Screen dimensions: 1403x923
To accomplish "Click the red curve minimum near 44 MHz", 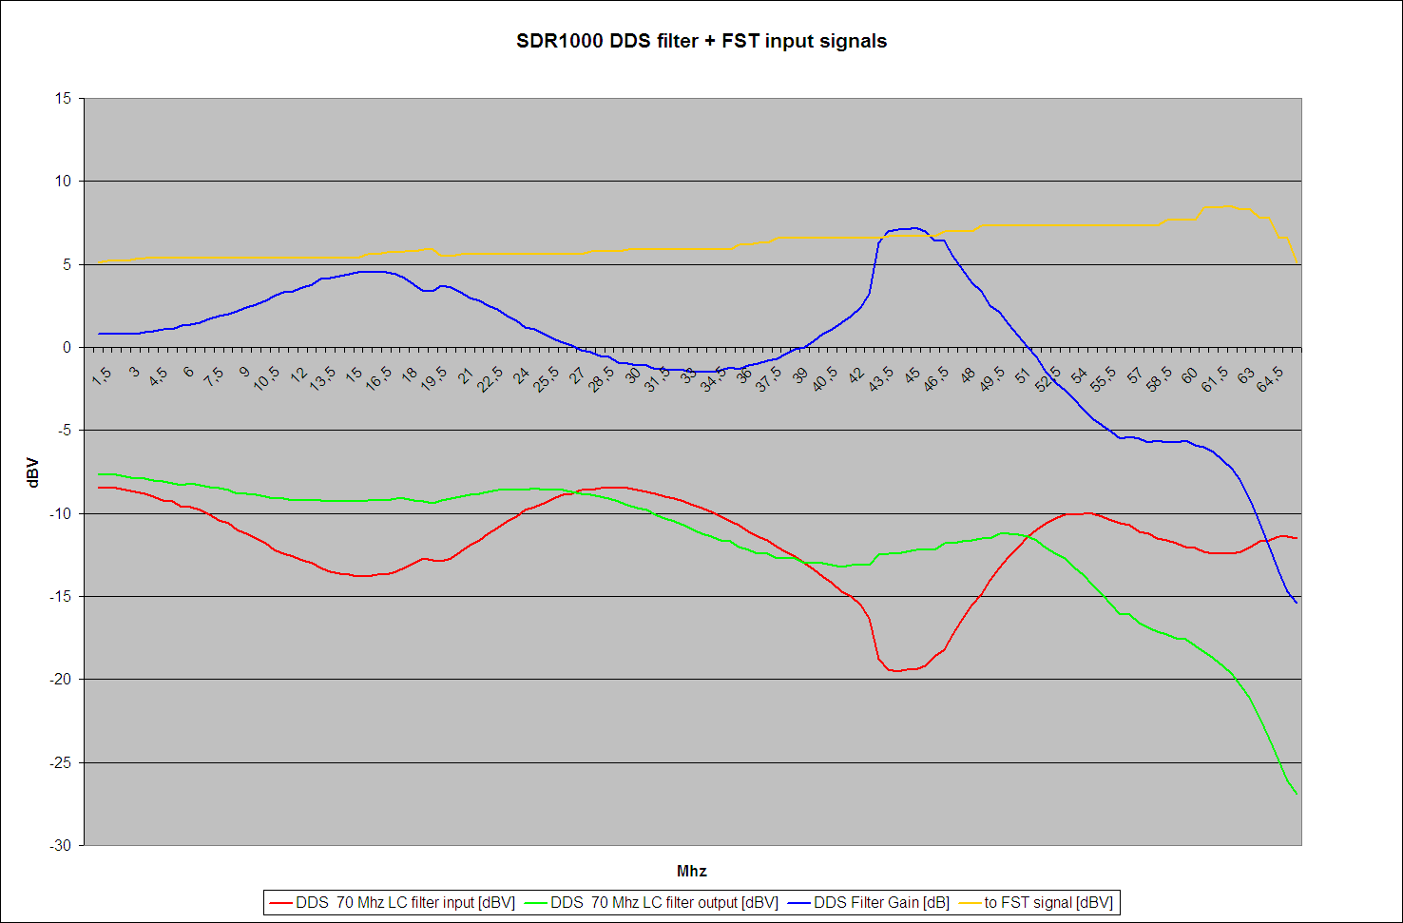I will tap(895, 670).
